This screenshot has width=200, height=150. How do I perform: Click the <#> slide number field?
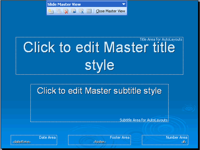[x=184, y=142]
